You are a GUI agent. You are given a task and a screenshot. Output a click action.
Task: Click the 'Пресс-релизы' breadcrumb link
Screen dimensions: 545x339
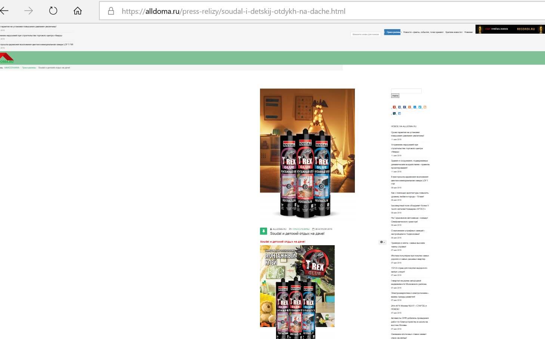(29, 68)
